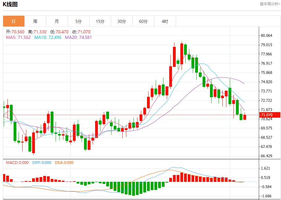Viewport: 281px width, 200px height.
Task: Open the 15分 interval tab
Action: [100, 21]
